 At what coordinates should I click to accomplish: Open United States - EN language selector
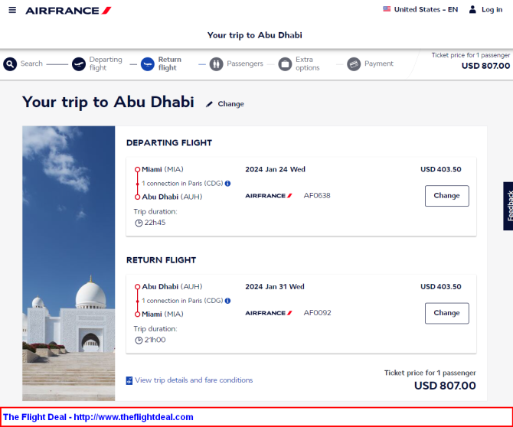[420, 9]
